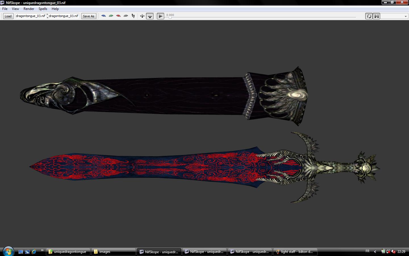409x256 pixels.
Task: Toggle the switch-animation button
Action: (x=376, y=16)
